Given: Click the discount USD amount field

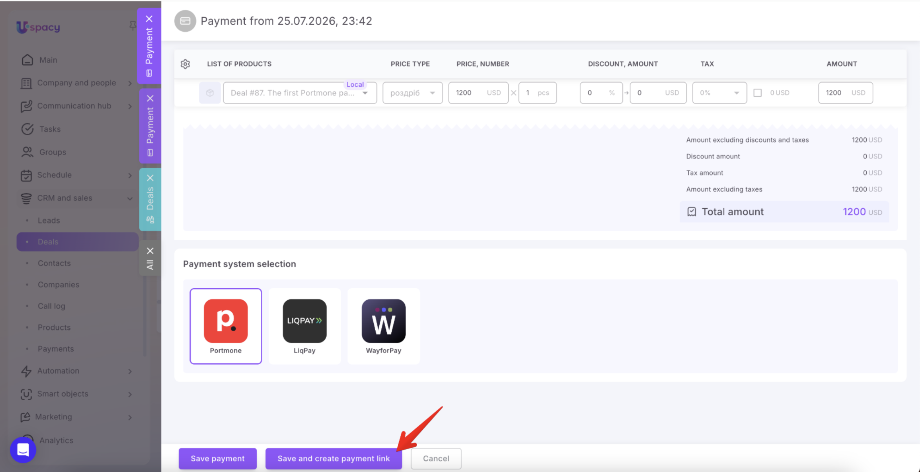Looking at the screenshot, I should (x=658, y=93).
